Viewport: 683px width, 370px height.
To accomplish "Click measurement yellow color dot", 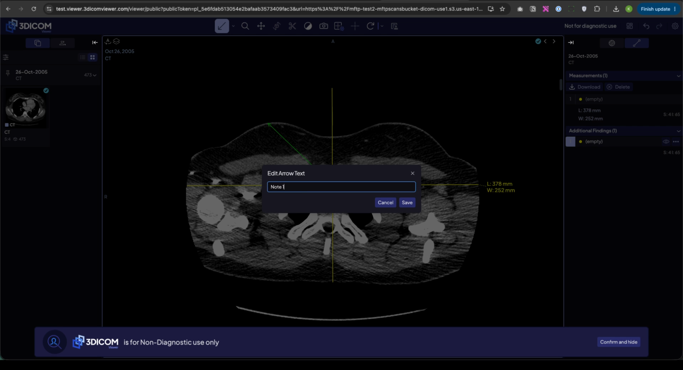I will [x=581, y=99].
